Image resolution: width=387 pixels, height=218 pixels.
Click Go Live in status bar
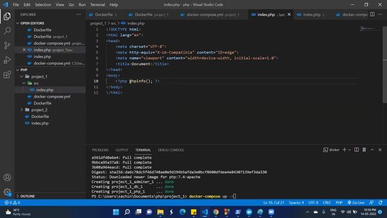coord(356,203)
